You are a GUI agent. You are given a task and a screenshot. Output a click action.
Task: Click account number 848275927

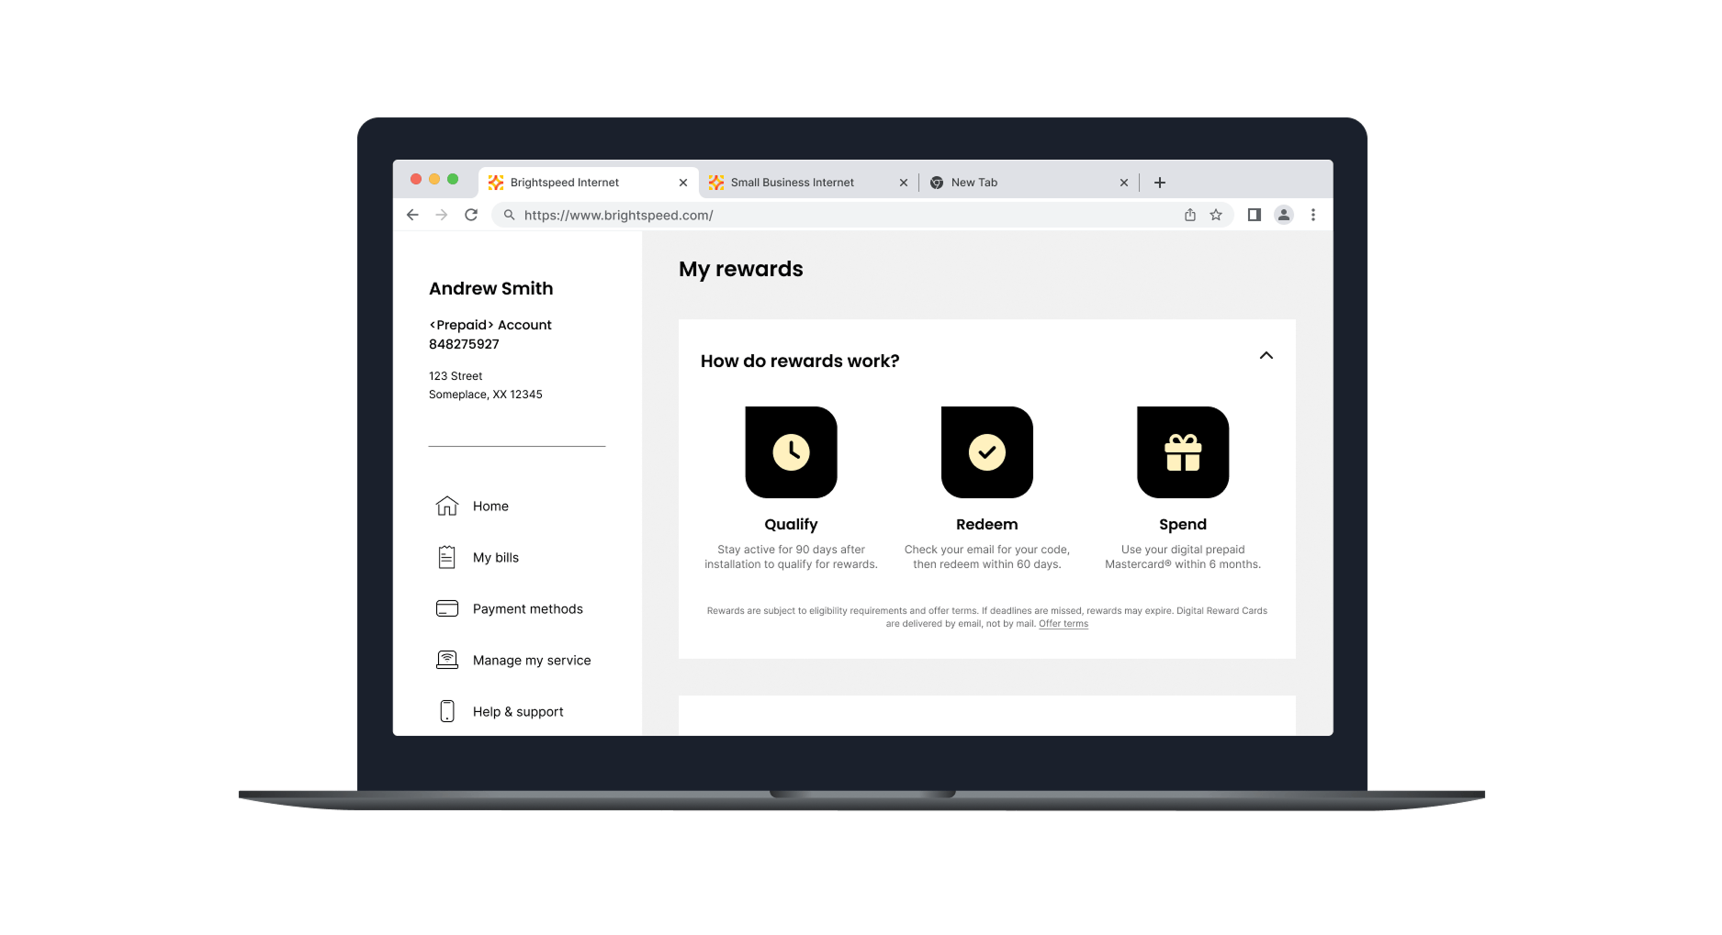pyautogui.click(x=464, y=345)
